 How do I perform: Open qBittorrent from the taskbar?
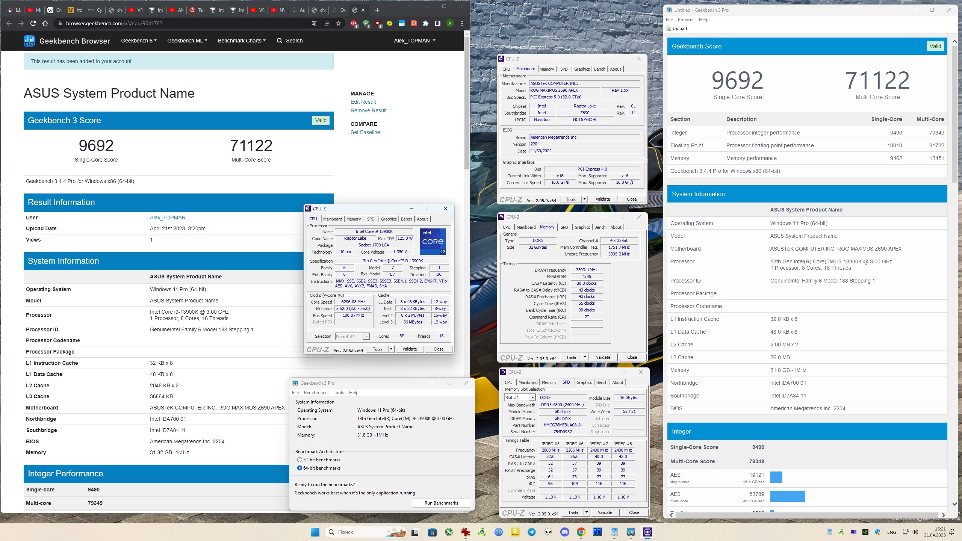click(499, 532)
